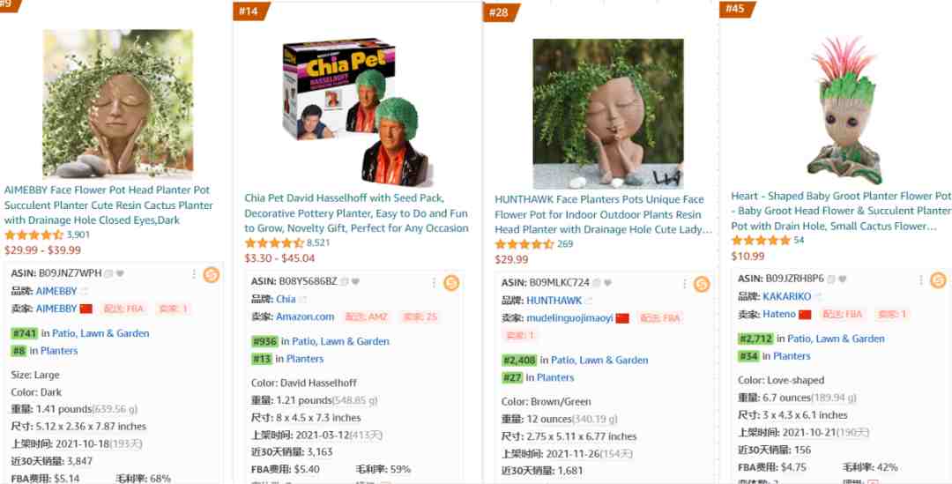This screenshot has width=952, height=484.
Task: Click orange seller-tool icon on KAKARIKO card
Action: coord(938,280)
